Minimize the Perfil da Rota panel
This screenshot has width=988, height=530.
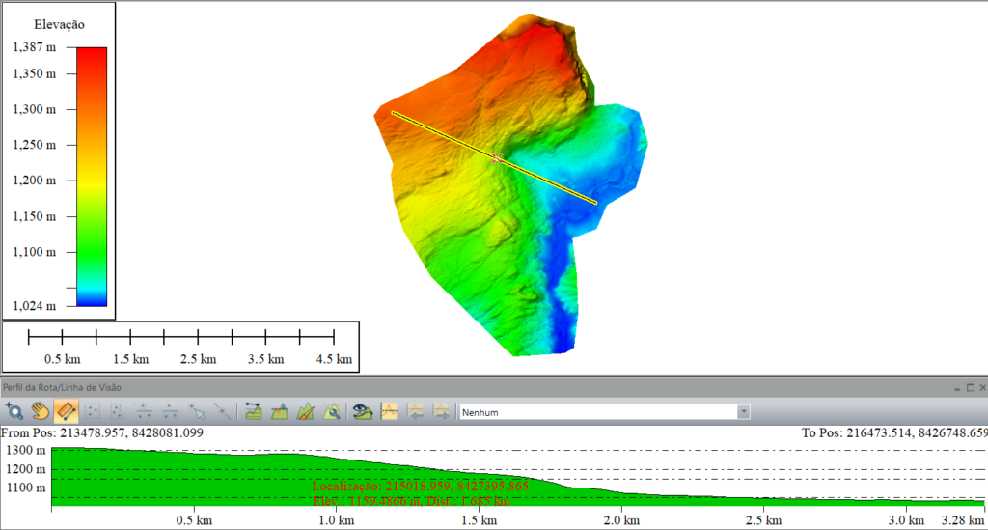click(x=955, y=387)
